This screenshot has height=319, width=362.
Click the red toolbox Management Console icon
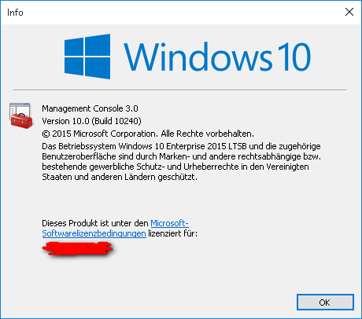pos(21,115)
